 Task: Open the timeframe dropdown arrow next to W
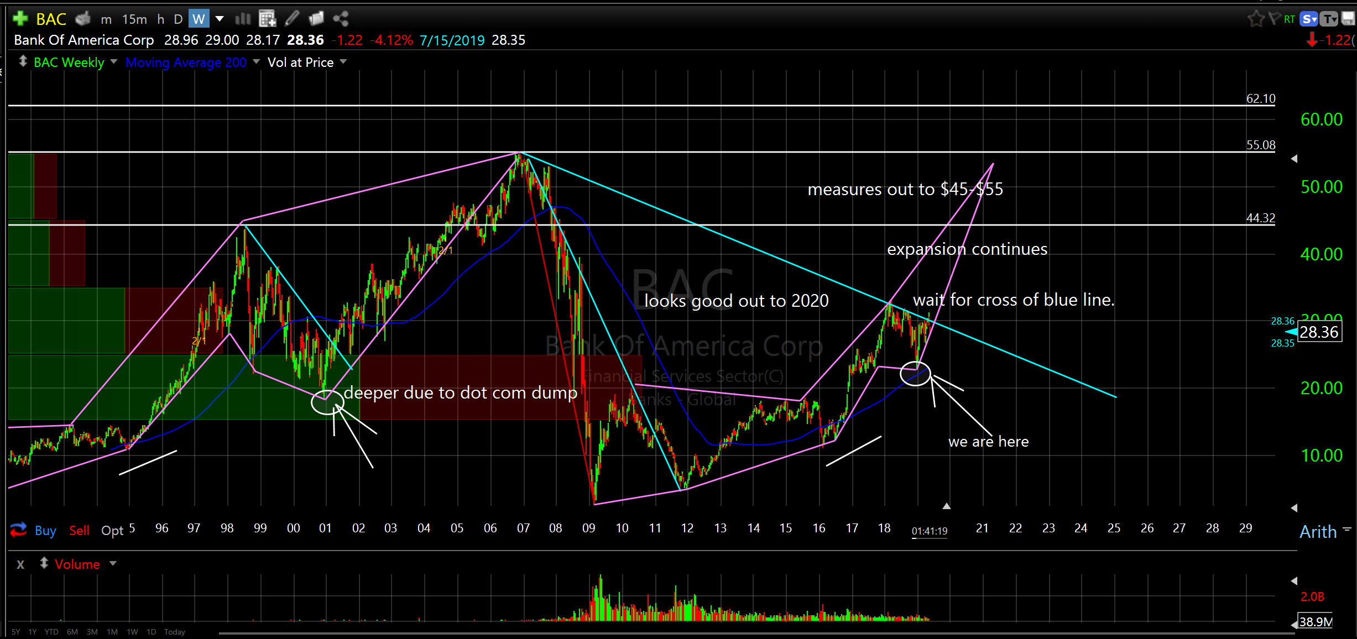(220, 19)
